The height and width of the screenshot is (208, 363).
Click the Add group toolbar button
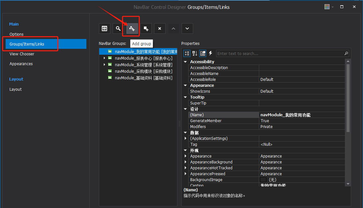132,28
